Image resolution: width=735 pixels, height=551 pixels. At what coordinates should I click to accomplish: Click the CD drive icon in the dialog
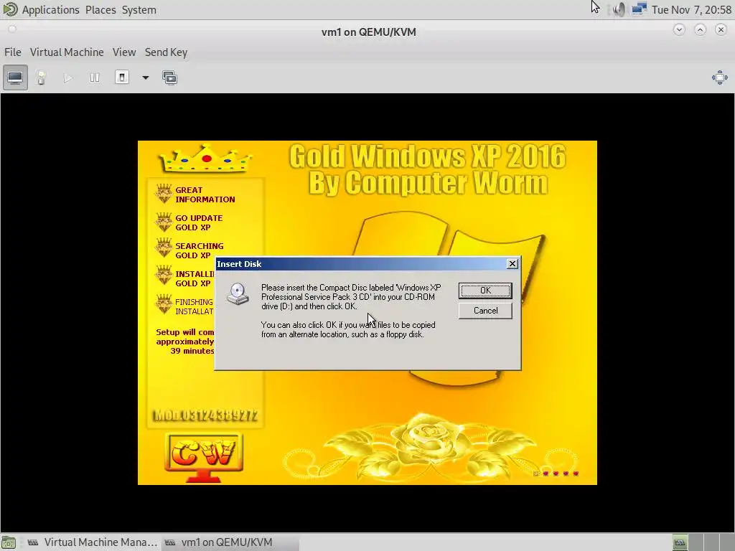pos(238,294)
